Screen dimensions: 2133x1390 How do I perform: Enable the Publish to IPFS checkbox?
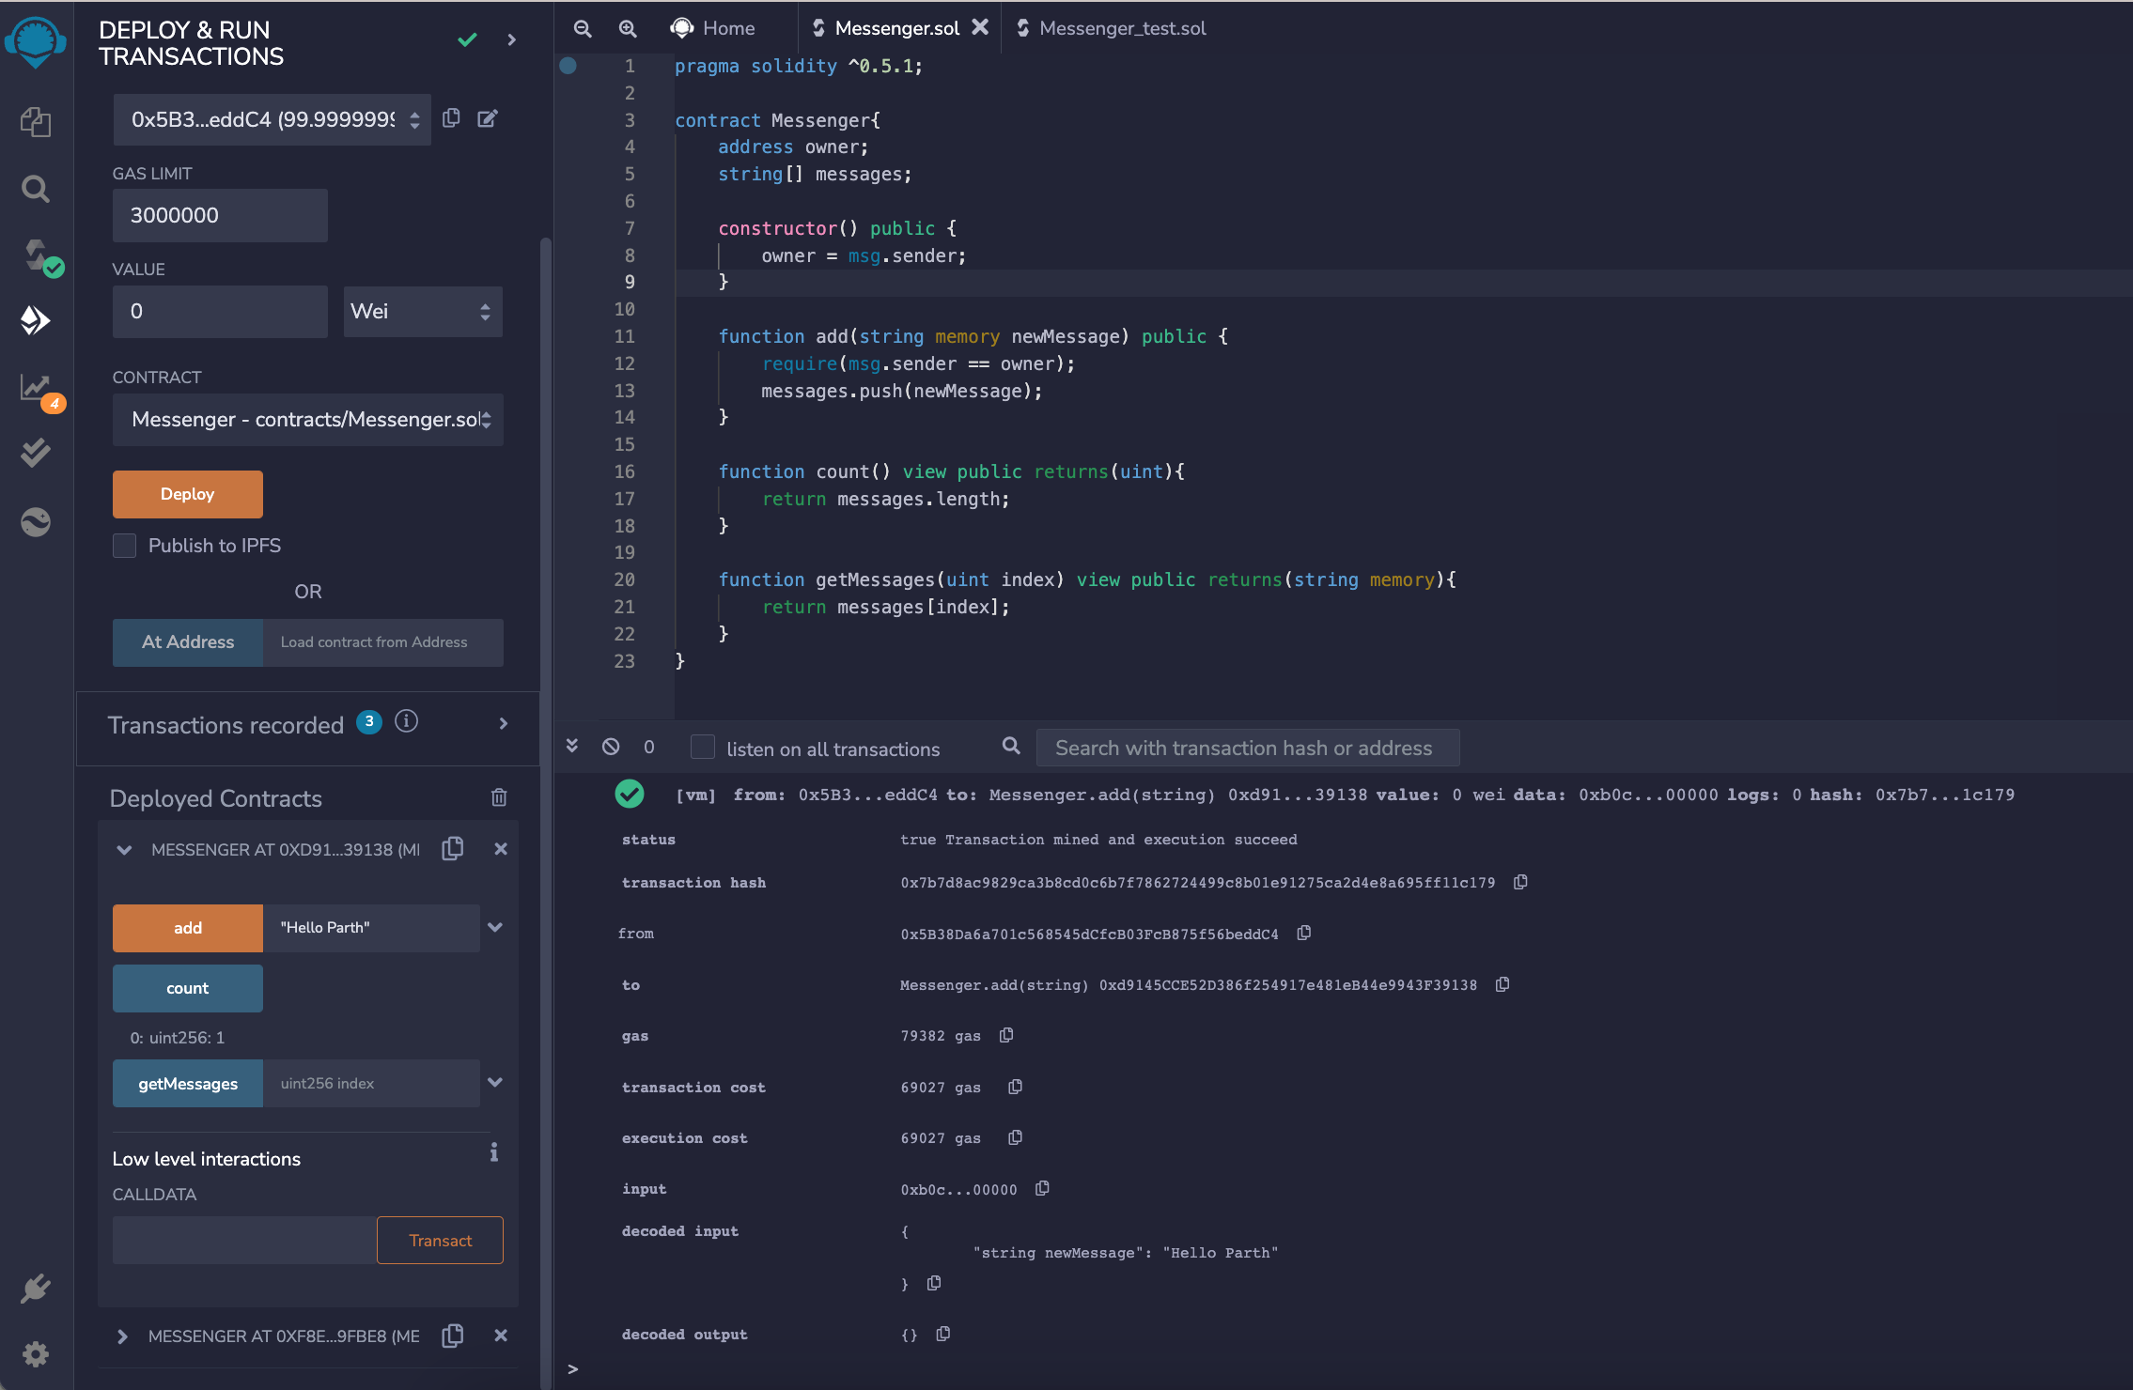pyautogui.click(x=123, y=545)
